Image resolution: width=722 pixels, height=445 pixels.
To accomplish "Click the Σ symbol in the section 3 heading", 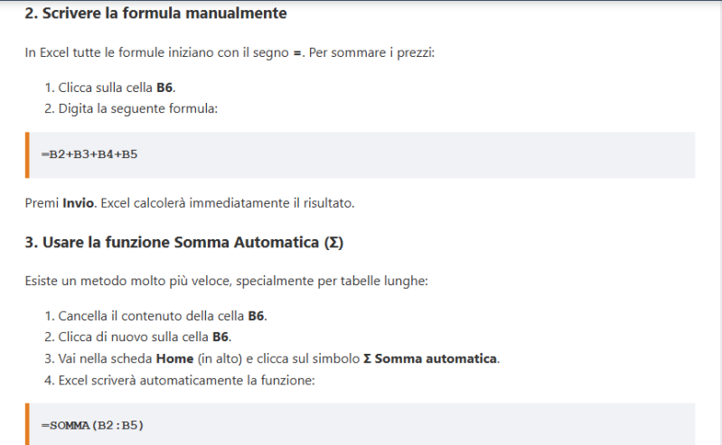I will 336,243.
